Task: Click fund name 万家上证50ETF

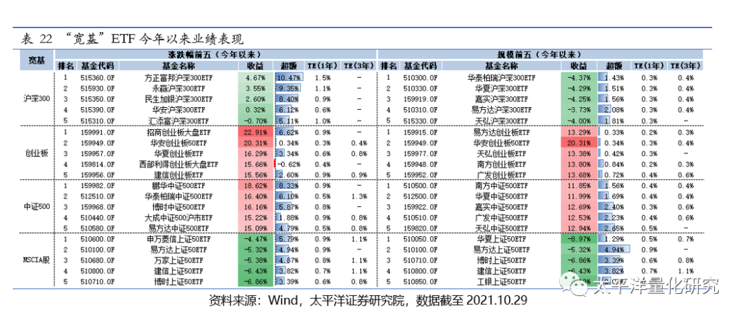Action: pyautogui.click(x=179, y=261)
